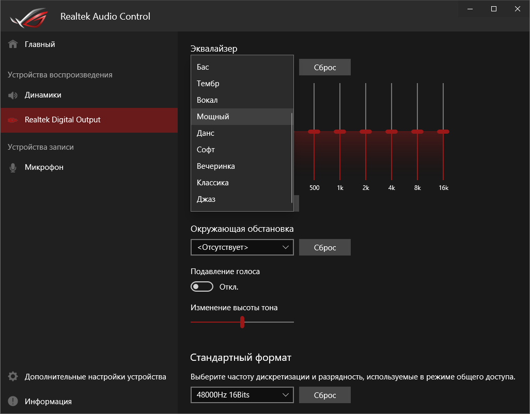Toggle Подавление голоса switch

[202, 286]
